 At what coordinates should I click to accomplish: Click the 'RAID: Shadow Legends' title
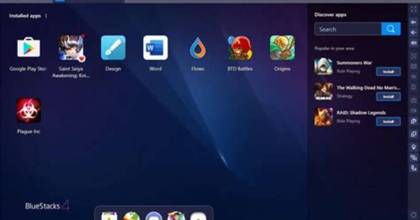[x=361, y=112]
